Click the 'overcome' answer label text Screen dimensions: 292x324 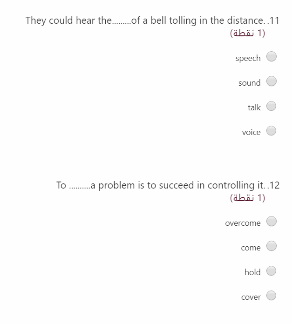pos(243,223)
